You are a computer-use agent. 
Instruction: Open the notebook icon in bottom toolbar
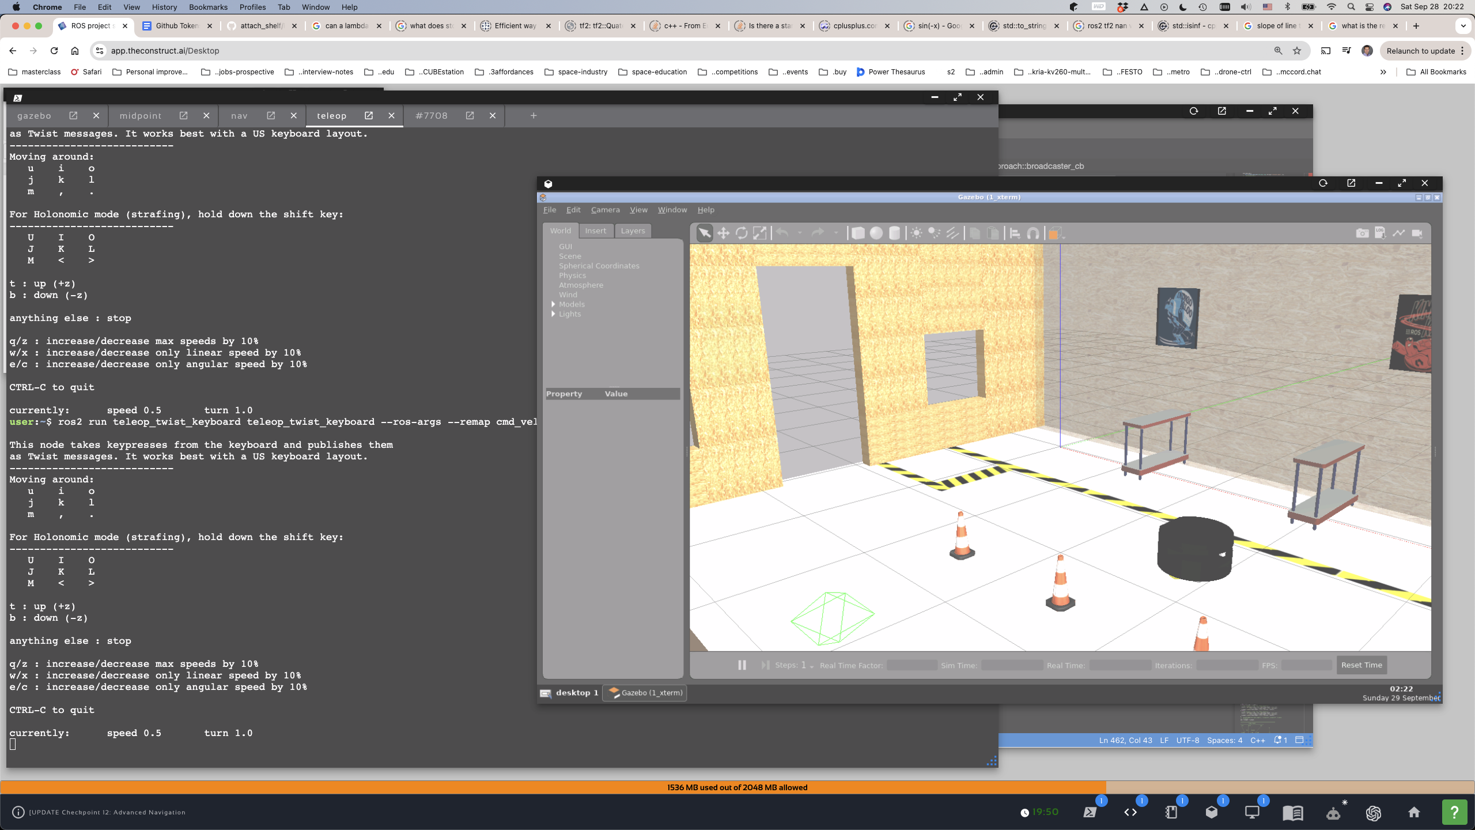1171,812
